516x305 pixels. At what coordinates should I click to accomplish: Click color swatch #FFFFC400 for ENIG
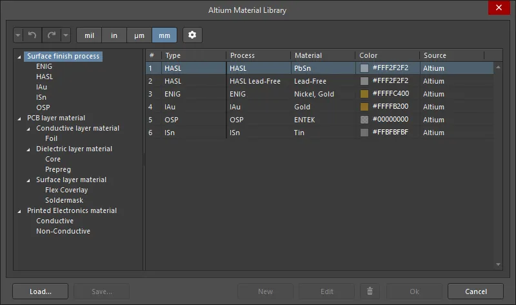click(x=364, y=94)
